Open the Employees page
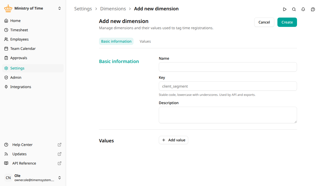Image resolution: width=330 pixels, height=186 pixels. [33, 39]
